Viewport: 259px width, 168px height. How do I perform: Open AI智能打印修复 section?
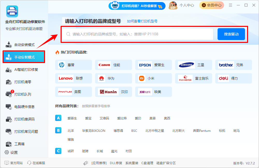tap(24, 70)
